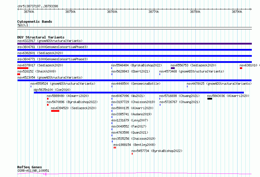Image resolution: width=260 pixels, height=177 pixels.
Task: Open the OSMR-AS1|NR_109951 gene label
Action: pos(33,171)
